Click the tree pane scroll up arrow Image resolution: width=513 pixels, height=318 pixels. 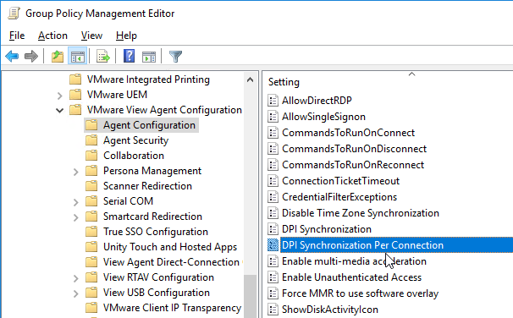(250, 79)
